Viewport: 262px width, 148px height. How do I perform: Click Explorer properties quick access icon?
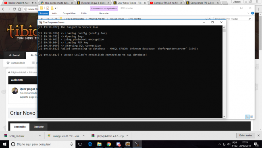click(x=48, y=8)
